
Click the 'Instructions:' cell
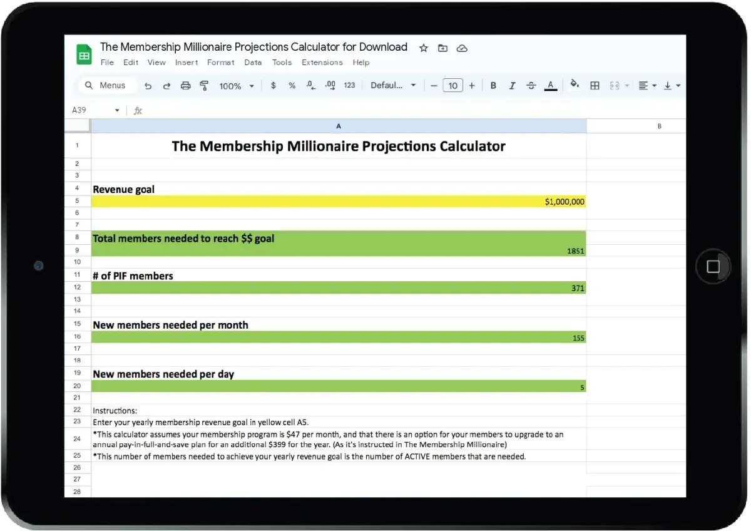point(339,411)
